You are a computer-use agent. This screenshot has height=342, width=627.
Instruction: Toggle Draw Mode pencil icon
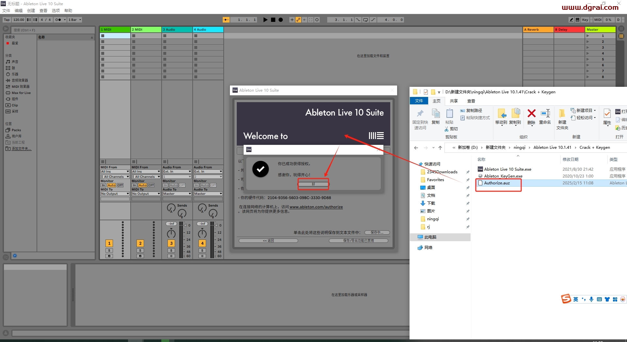571,20
